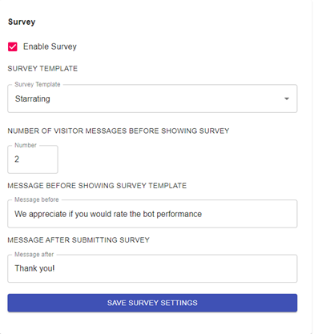This screenshot has width=314, height=334.
Task: Click the MESSAGE BEFORE SHOWING SURVEY TEMPLATE label
Action: (x=97, y=186)
